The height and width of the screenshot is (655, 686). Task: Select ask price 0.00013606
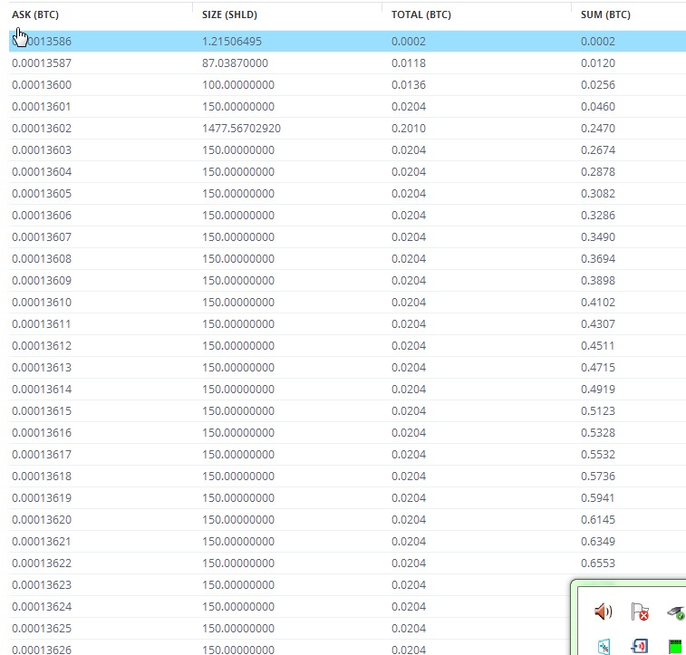point(42,215)
